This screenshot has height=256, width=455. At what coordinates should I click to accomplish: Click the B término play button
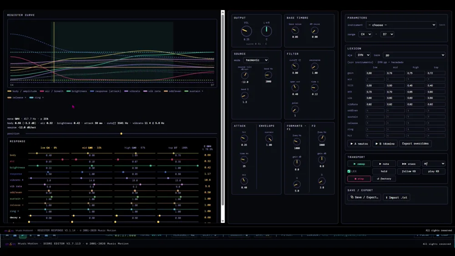point(385,144)
